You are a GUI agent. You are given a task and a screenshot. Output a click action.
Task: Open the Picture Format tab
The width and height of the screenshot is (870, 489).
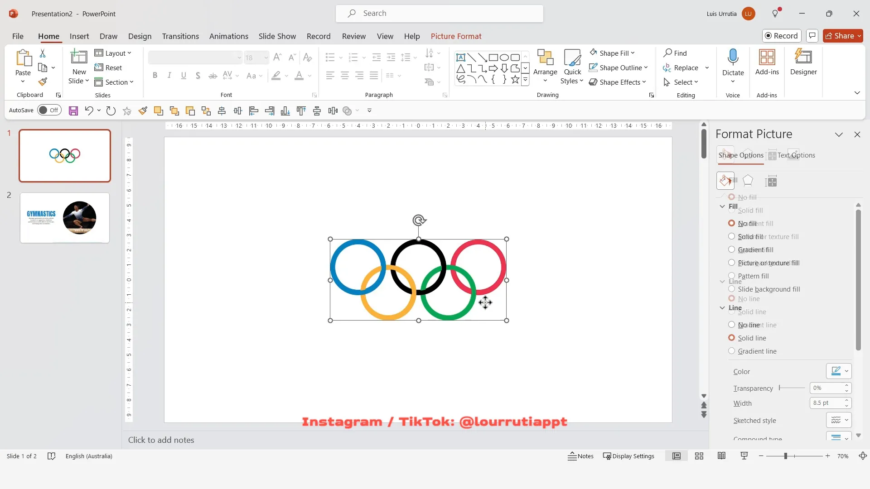pyautogui.click(x=456, y=36)
